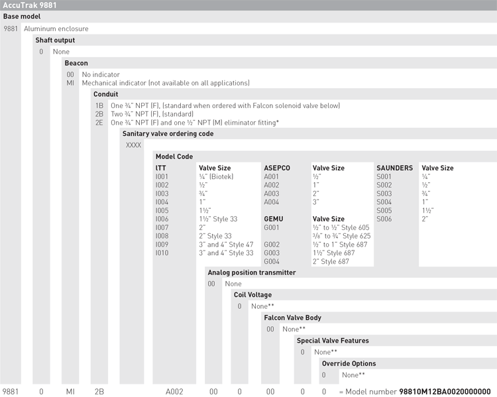497x397 pixels.
Task: Select SAUNDERS code 'S001'
Action: coord(384,176)
